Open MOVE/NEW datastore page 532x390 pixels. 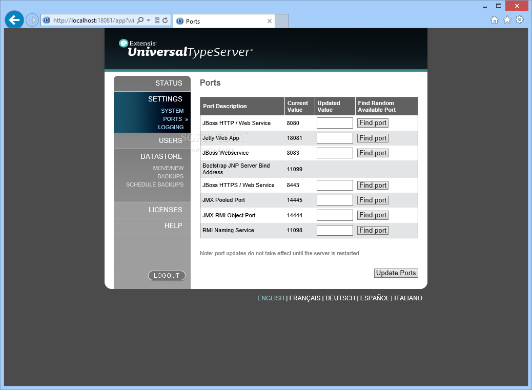point(168,168)
